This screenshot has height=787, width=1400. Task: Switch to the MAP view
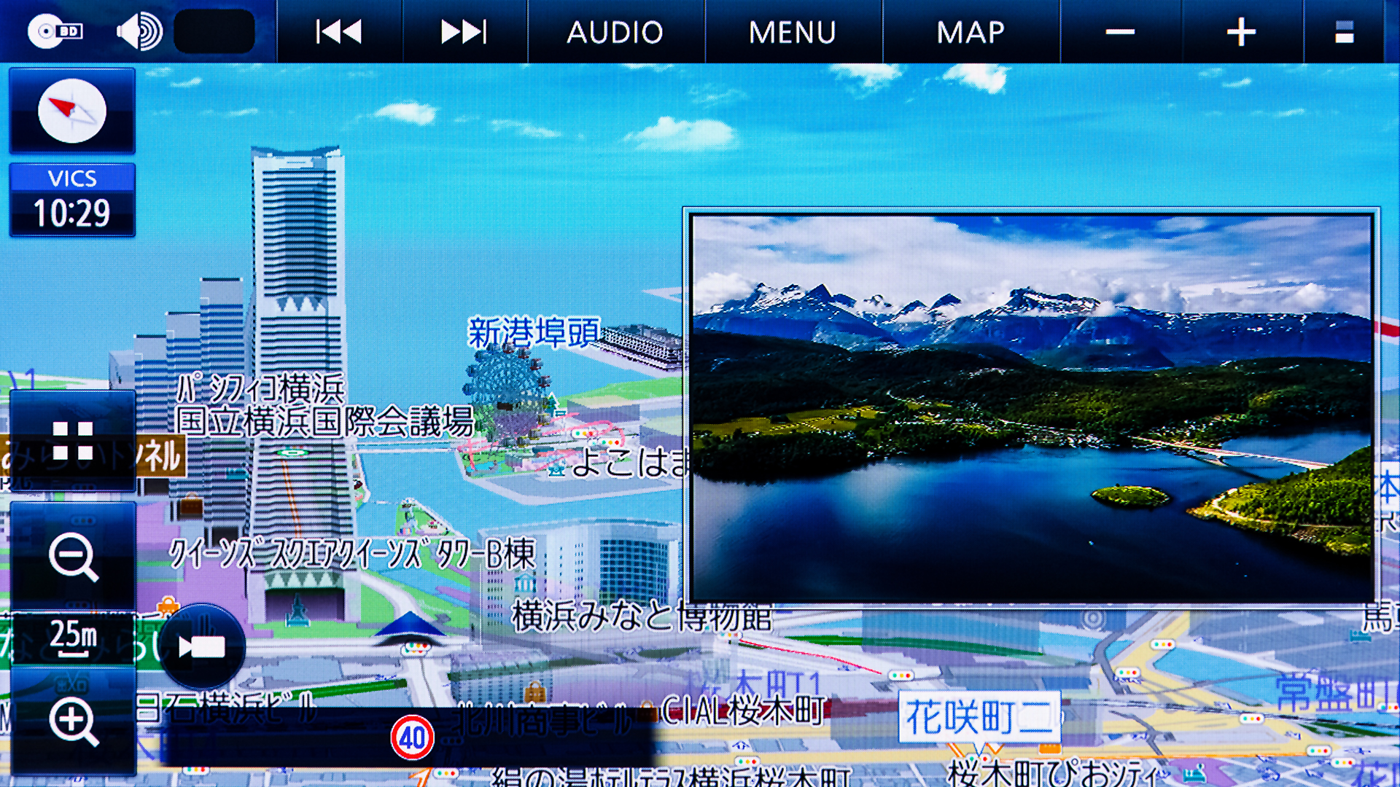971,32
